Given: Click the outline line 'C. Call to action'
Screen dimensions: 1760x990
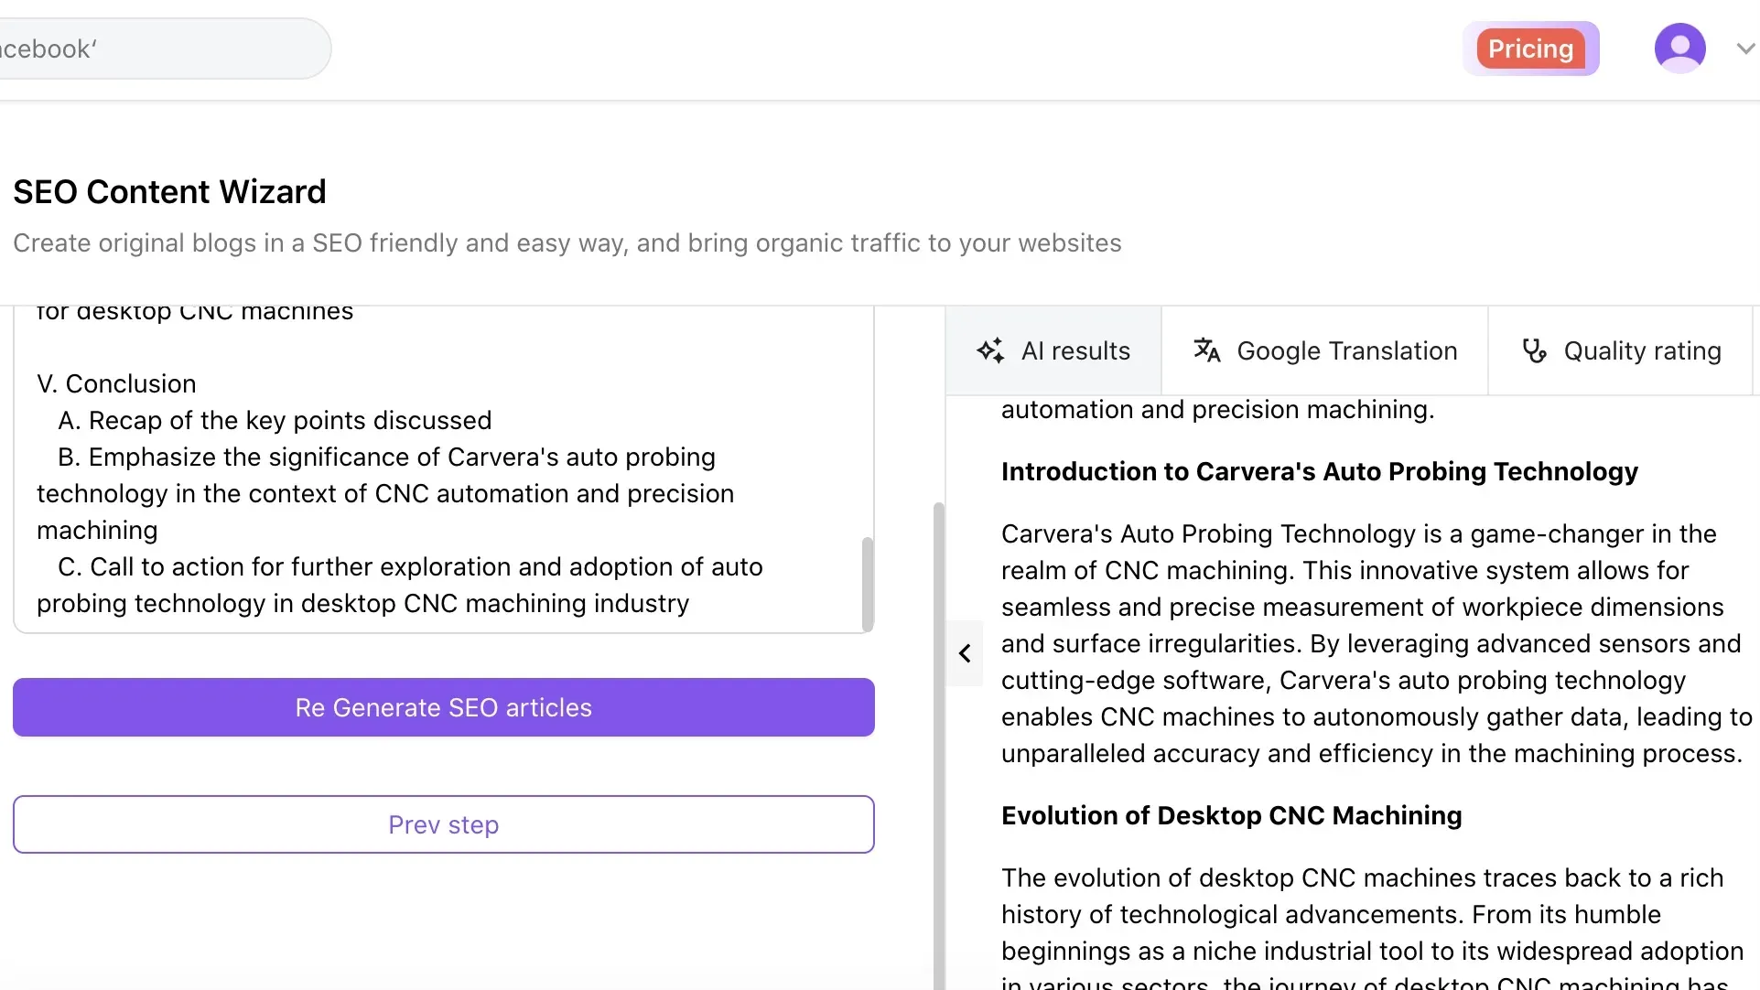Looking at the screenshot, I should click(410, 567).
